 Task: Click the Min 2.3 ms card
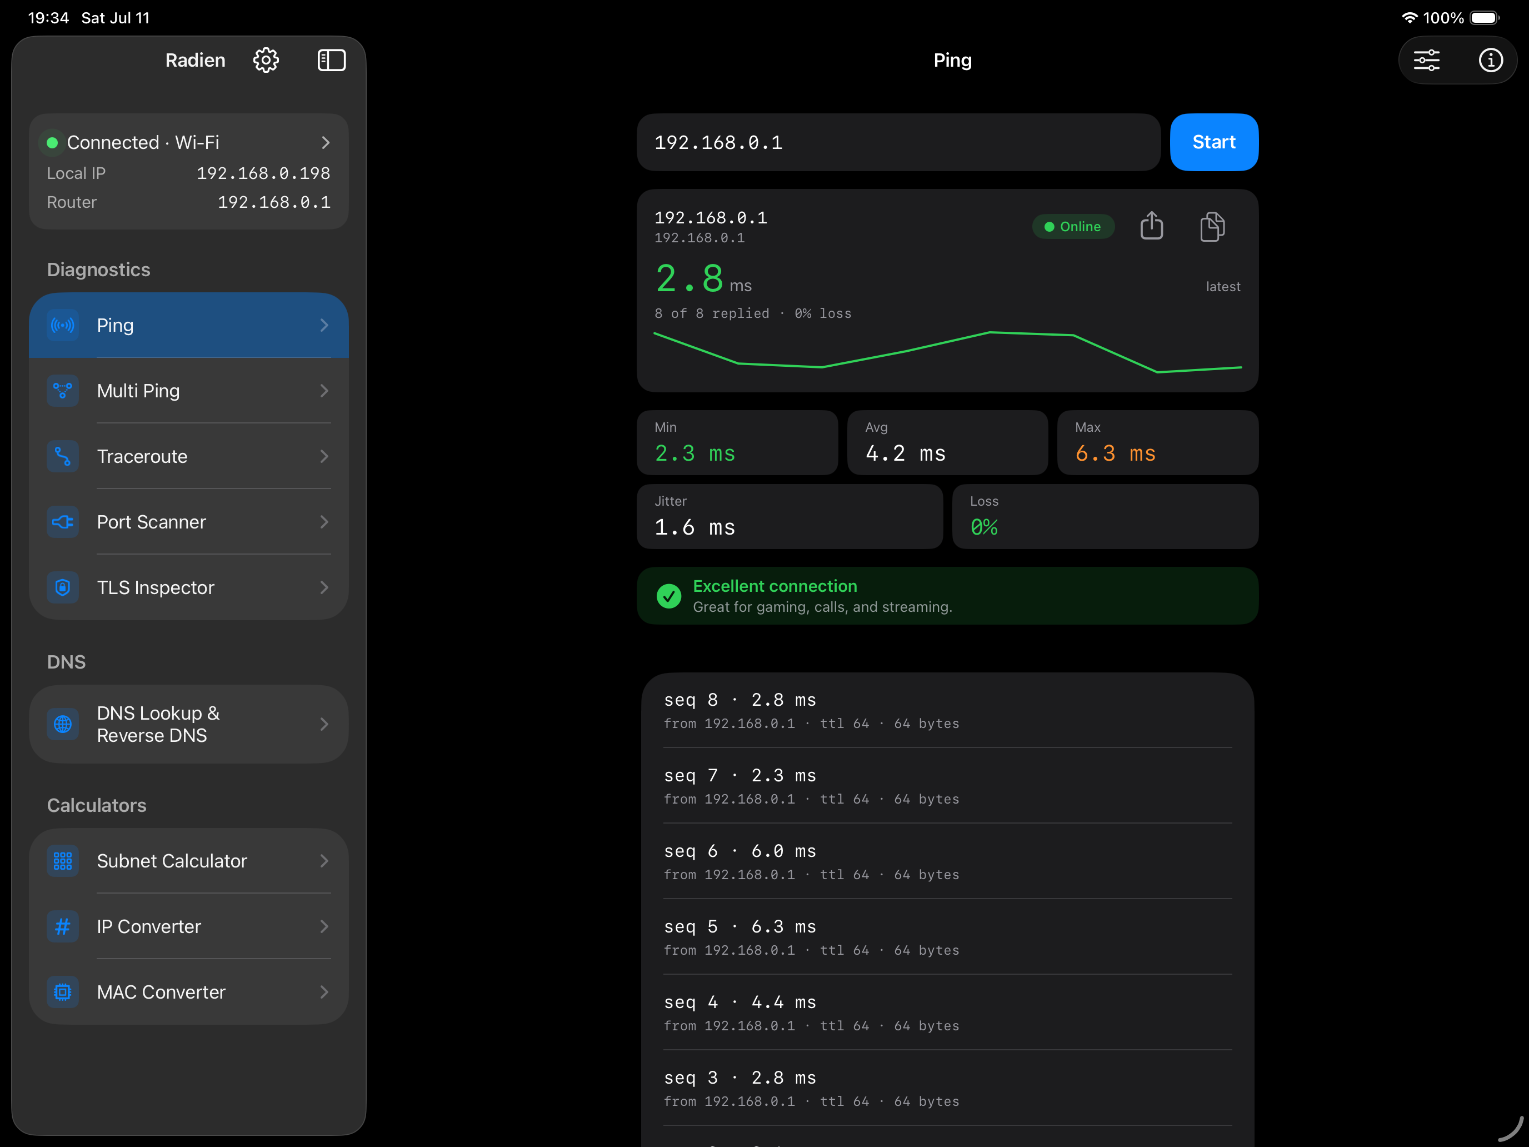[737, 442]
